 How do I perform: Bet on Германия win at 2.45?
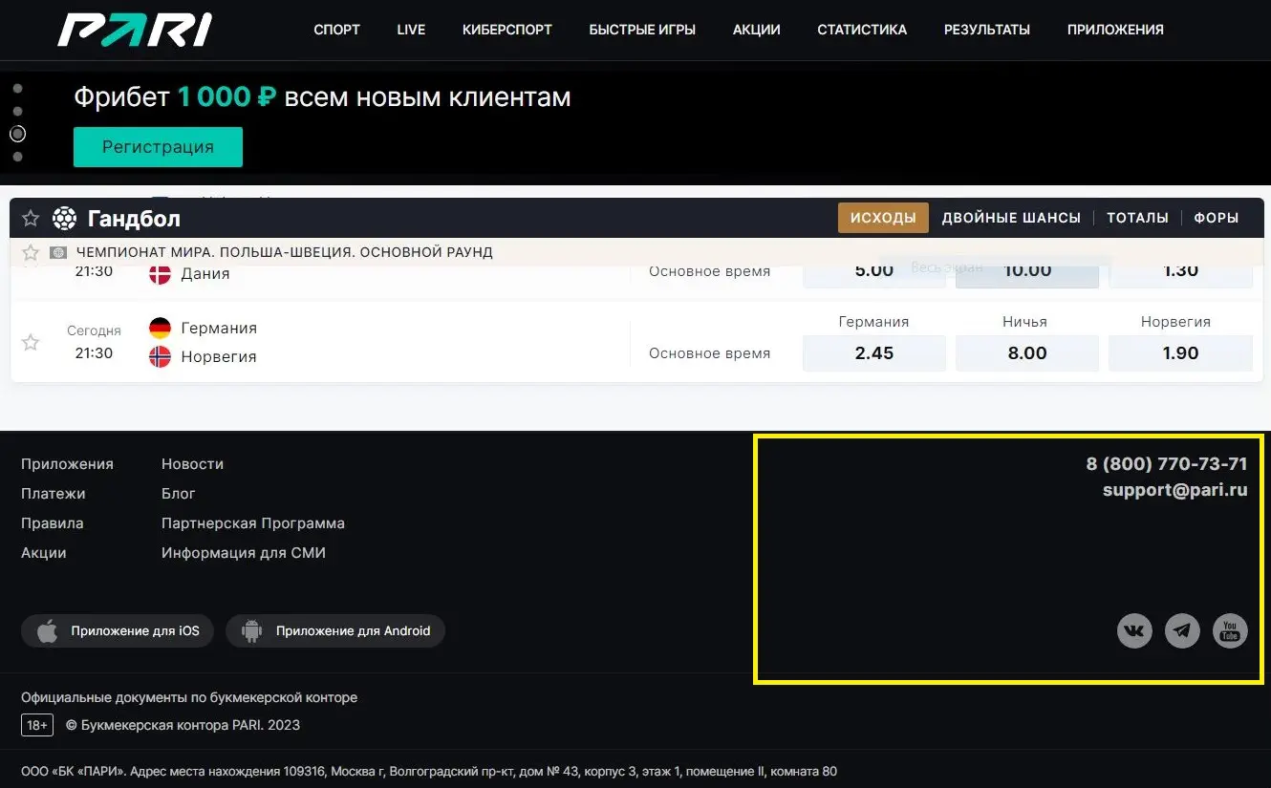[874, 353]
